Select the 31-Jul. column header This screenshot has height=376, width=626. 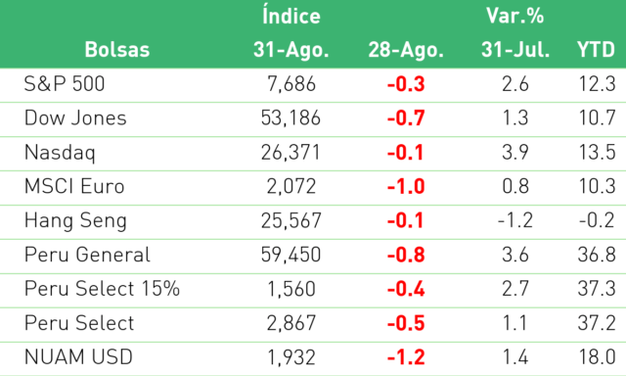click(x=515, y=50)
